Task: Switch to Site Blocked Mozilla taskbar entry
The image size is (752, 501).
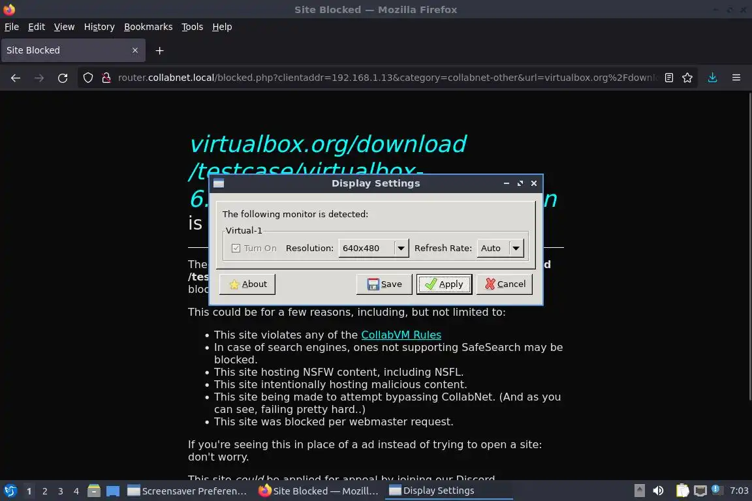Action: [319, 491]
